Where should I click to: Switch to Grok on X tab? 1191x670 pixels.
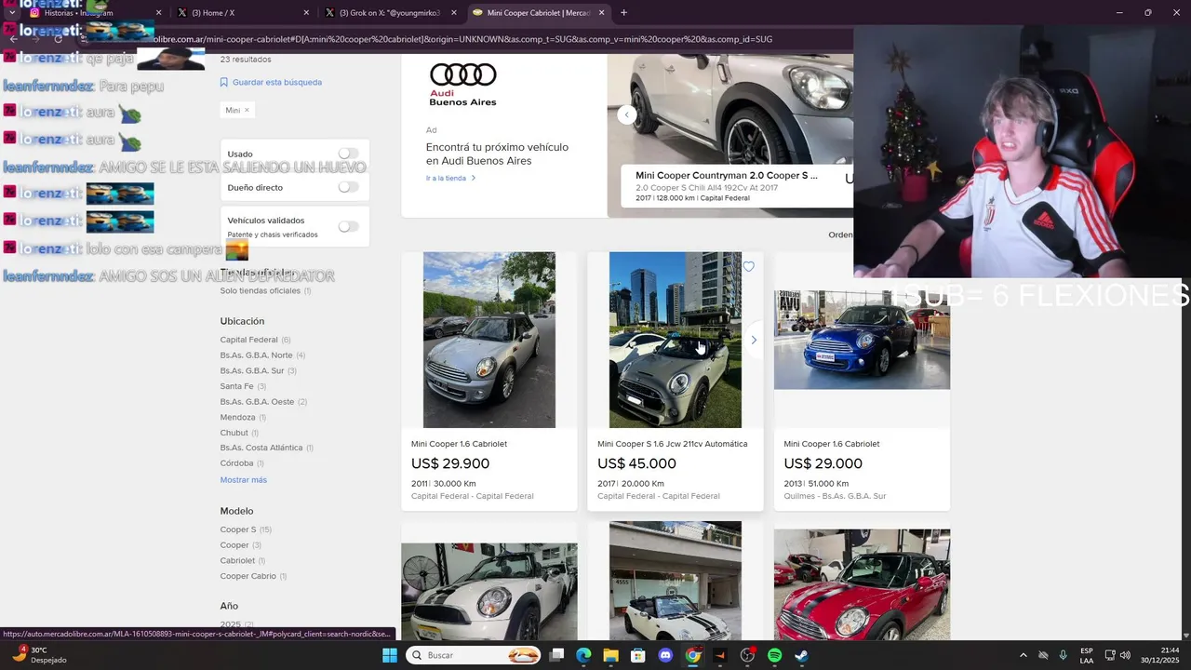coord(390,13)
